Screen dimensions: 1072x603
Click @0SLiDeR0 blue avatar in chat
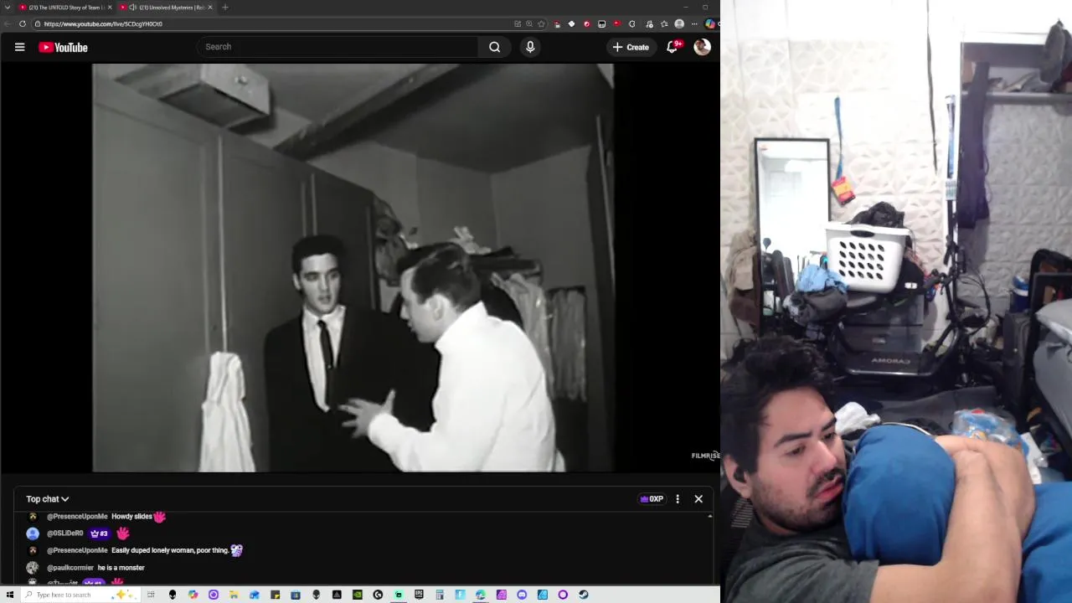pos(33,533)
